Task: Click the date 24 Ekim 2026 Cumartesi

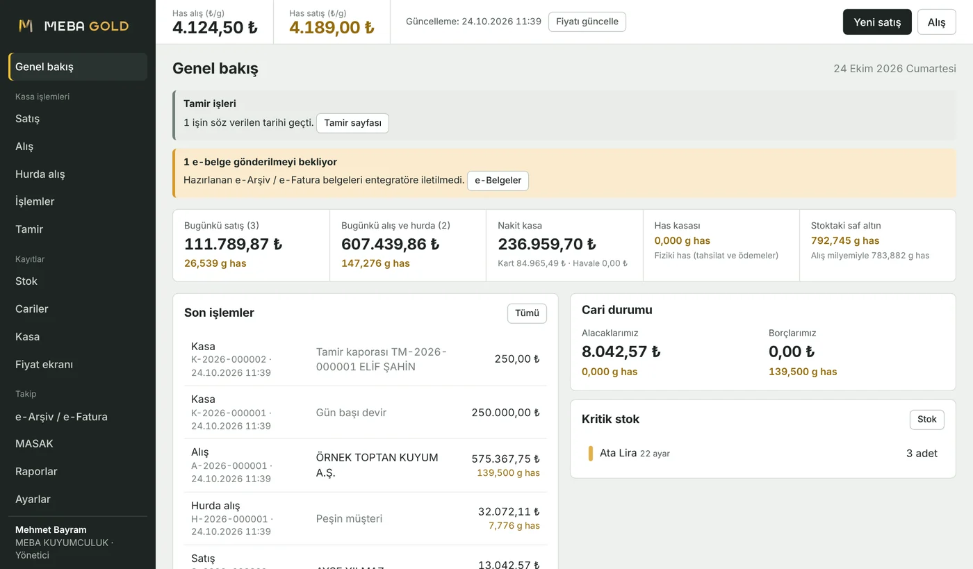Action: click(x=894, y=69)
